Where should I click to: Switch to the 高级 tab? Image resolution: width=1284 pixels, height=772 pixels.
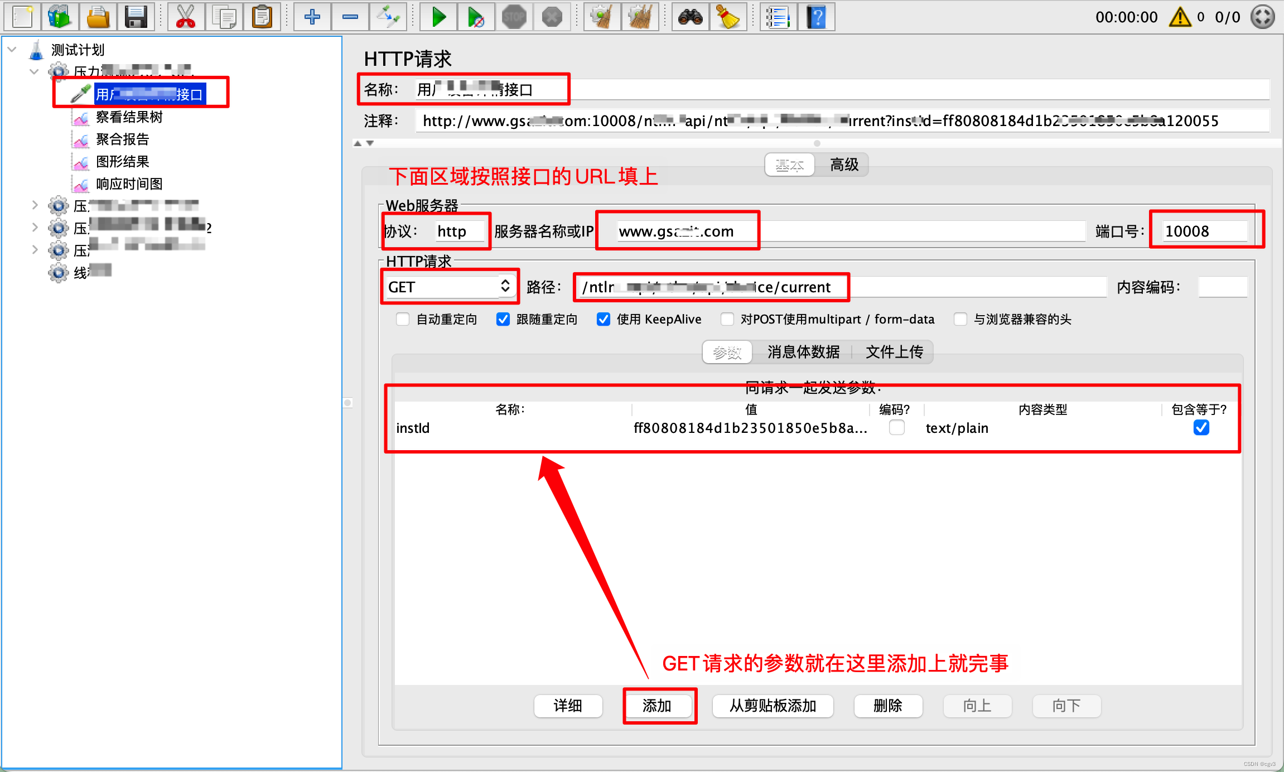tap(843, 165)
